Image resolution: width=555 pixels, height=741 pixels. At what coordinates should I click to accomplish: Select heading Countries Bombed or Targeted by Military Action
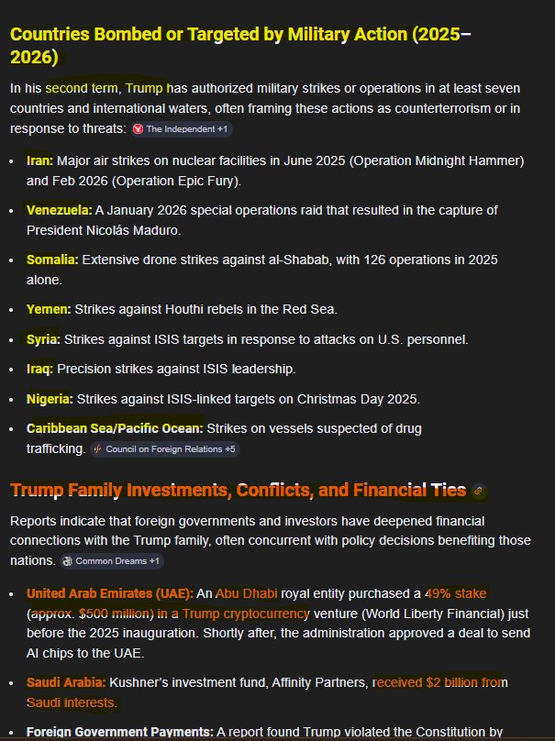click(240, 45)
